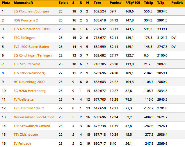The width and height of the screenshot is (185, 147).
Task: Click the N losses column header
Action: [x=88, y=3]
